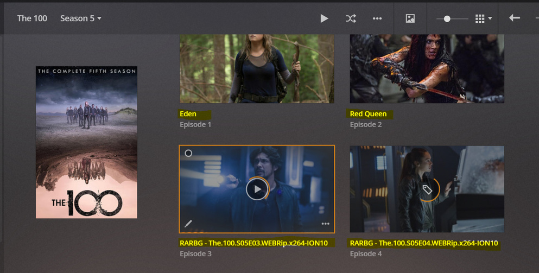
Task: Play all of Season 5
Action: (324, 18)
